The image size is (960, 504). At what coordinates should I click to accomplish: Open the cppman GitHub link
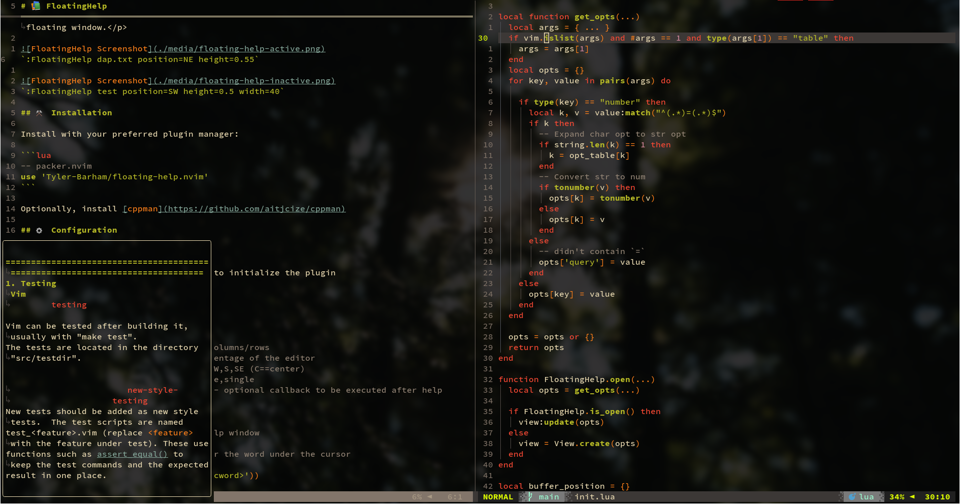coord(234,209)
